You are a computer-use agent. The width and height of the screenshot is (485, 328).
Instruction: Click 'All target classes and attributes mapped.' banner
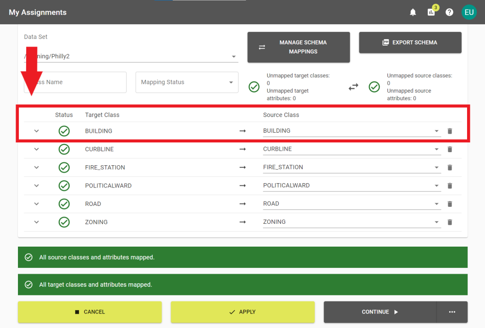pos(242,284)
